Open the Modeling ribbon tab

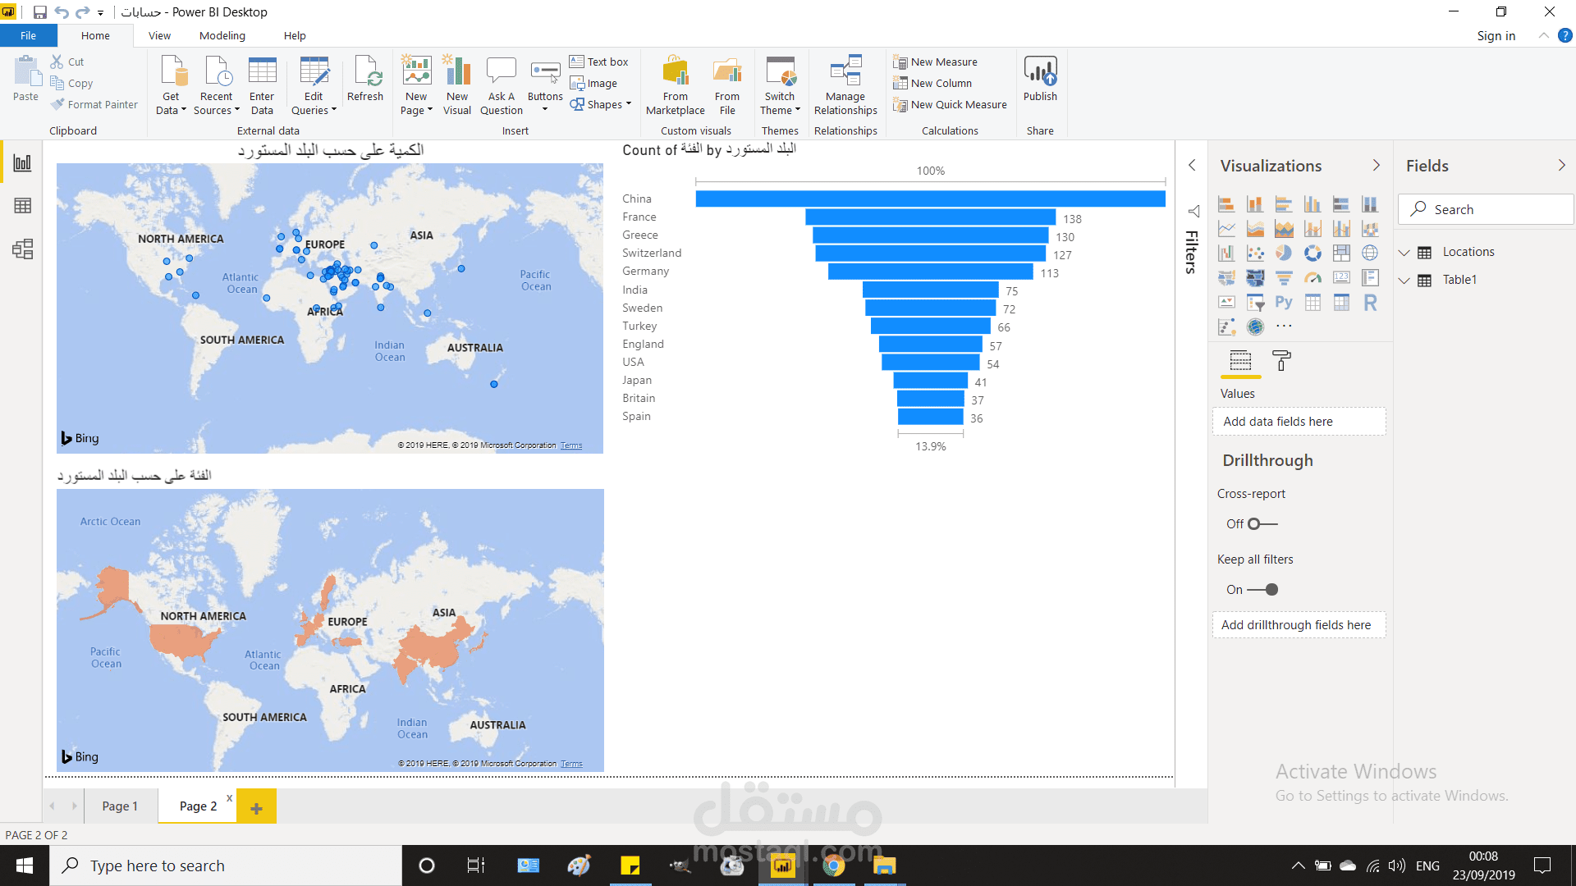coord(222,36)
